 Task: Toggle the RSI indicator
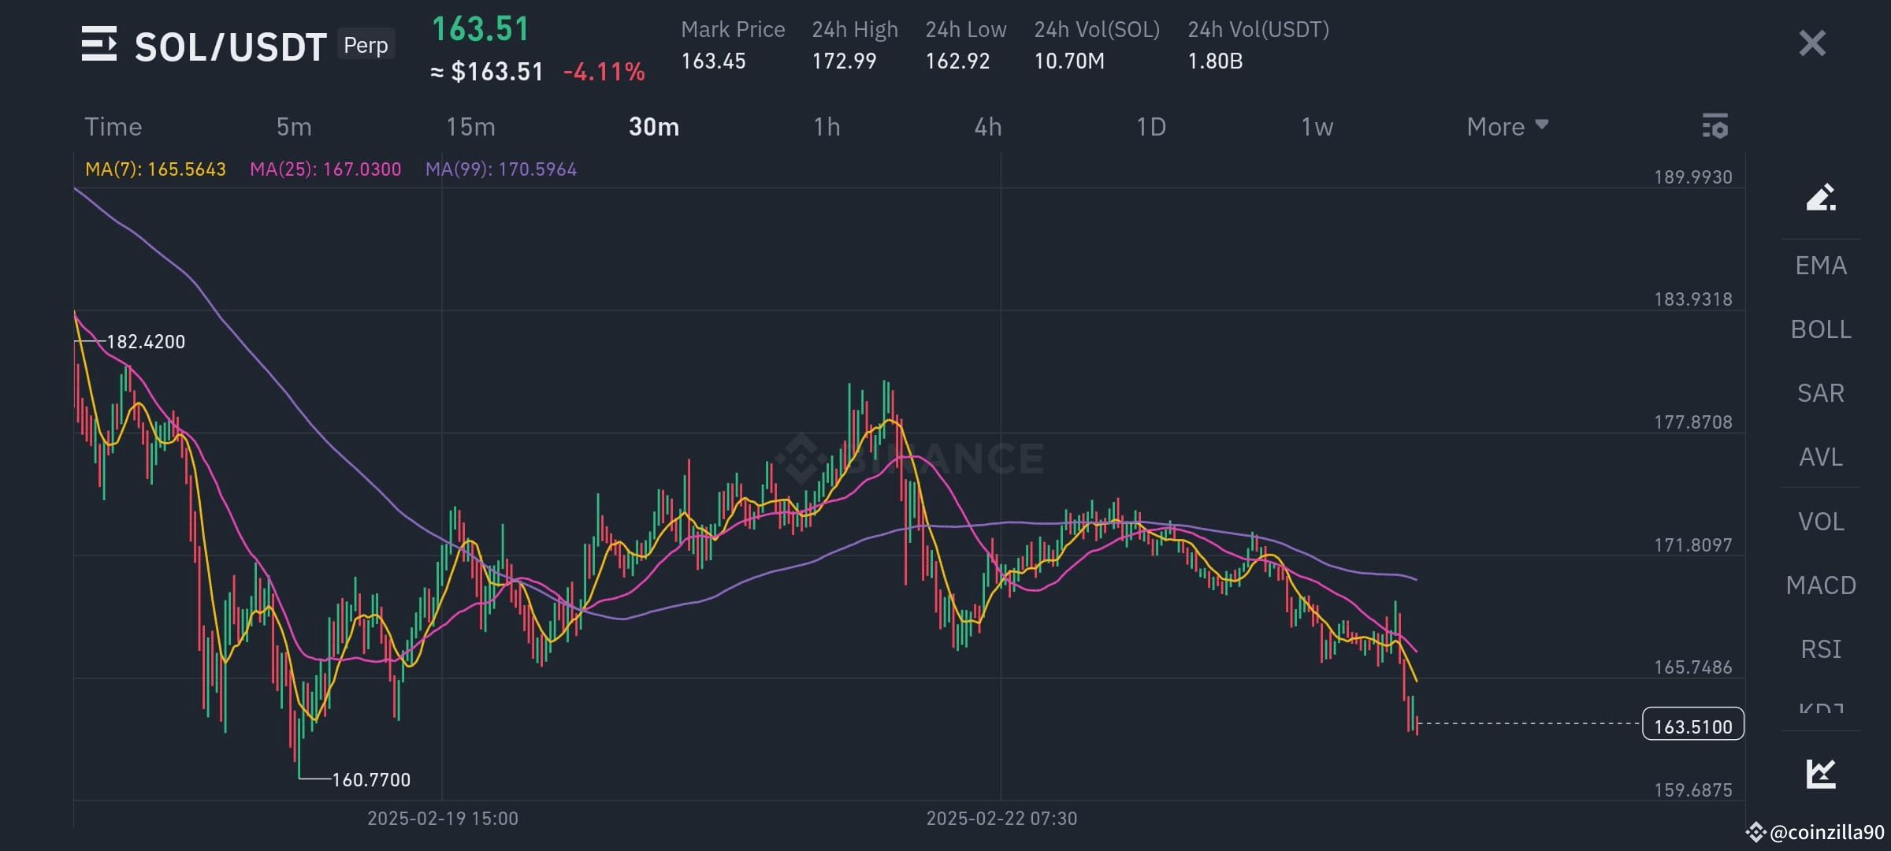1821,649
